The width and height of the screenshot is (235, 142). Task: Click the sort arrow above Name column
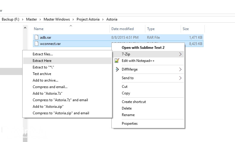click(x=71, y=26)
